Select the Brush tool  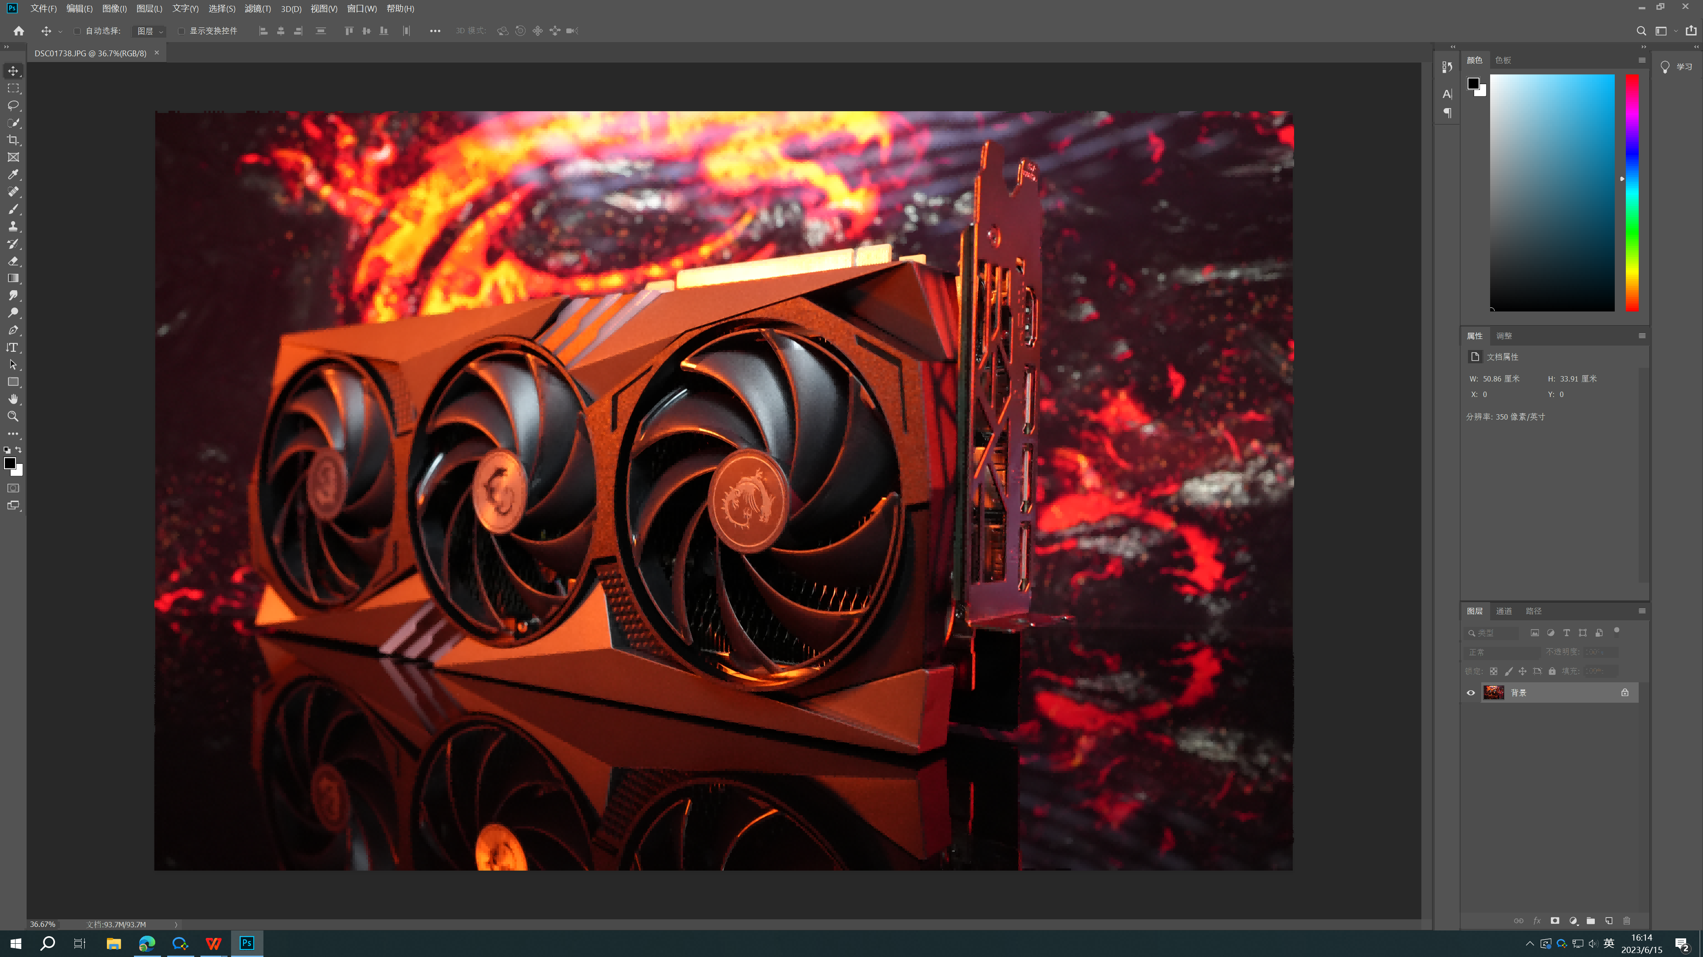click(13, 210)
